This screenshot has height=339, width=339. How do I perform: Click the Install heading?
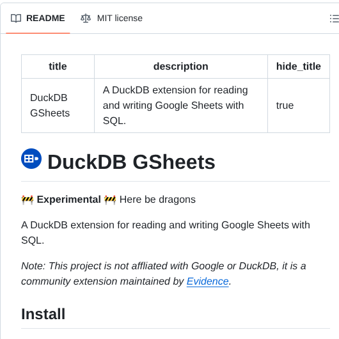click(43, 314)
